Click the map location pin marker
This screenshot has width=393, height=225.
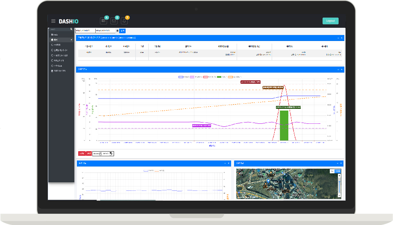tap(269, 181)
